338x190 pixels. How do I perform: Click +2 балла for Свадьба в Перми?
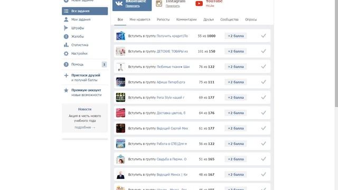coord(236,159)
